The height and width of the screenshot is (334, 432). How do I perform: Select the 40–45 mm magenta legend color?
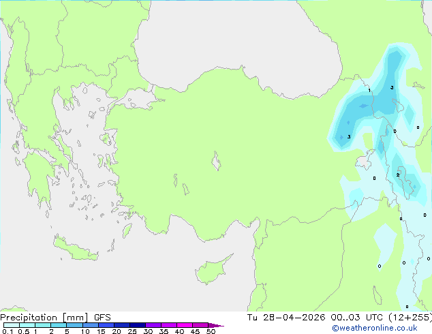[185, 325]
